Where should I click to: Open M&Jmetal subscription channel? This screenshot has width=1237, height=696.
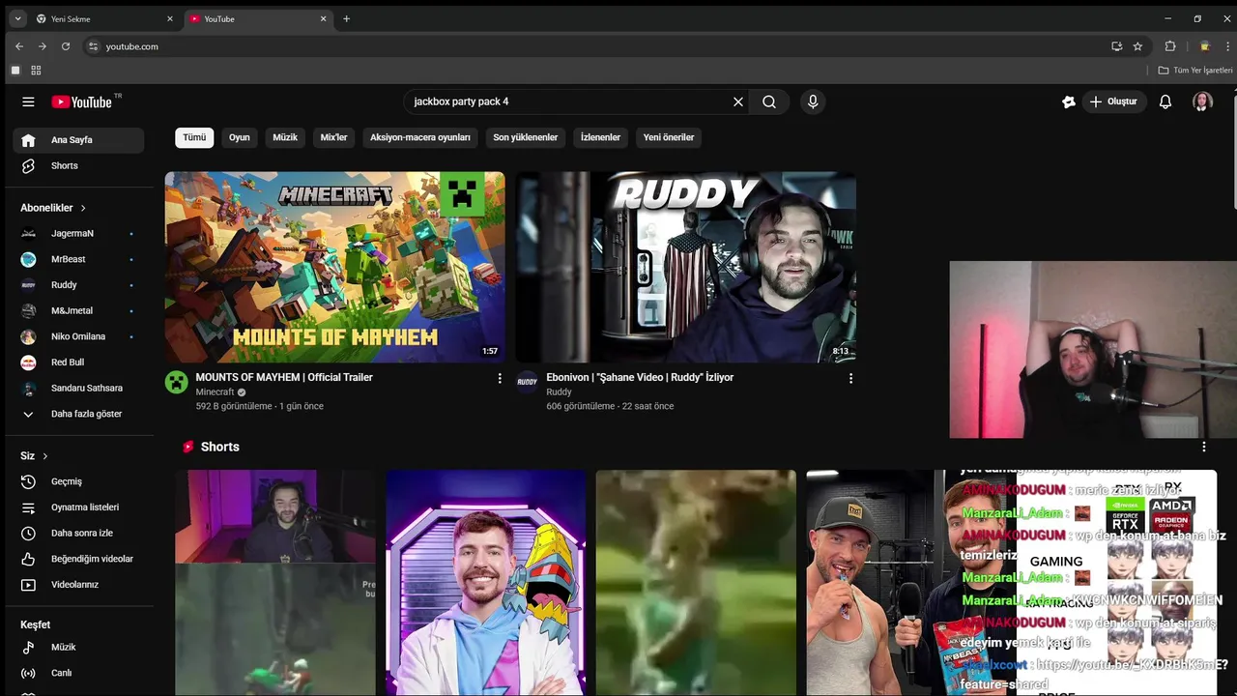[x=78, y=311]
